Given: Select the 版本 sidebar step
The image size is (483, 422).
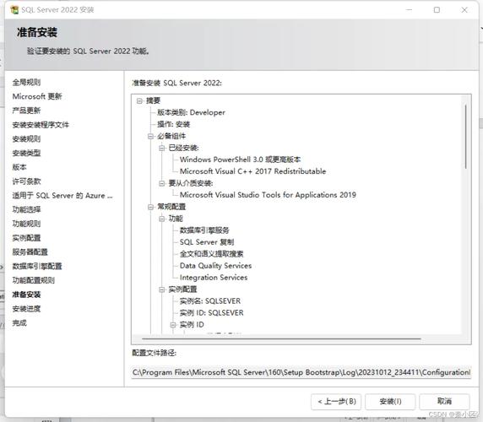Looking at the screenshot, I should click(19, 167).
